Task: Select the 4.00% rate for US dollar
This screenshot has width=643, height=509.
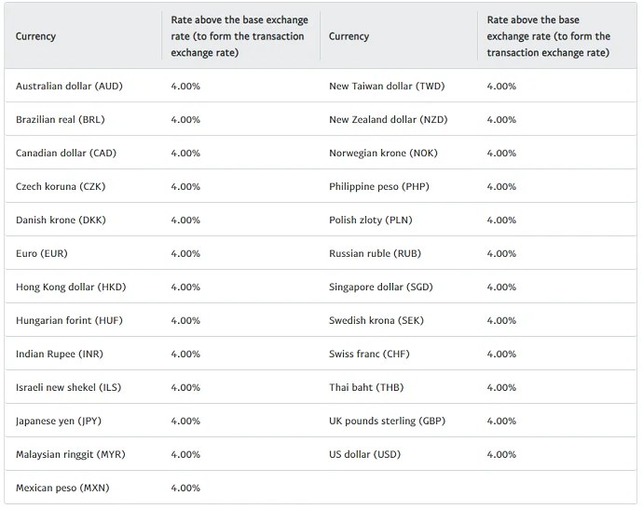Action: click(x=501, y=455)
